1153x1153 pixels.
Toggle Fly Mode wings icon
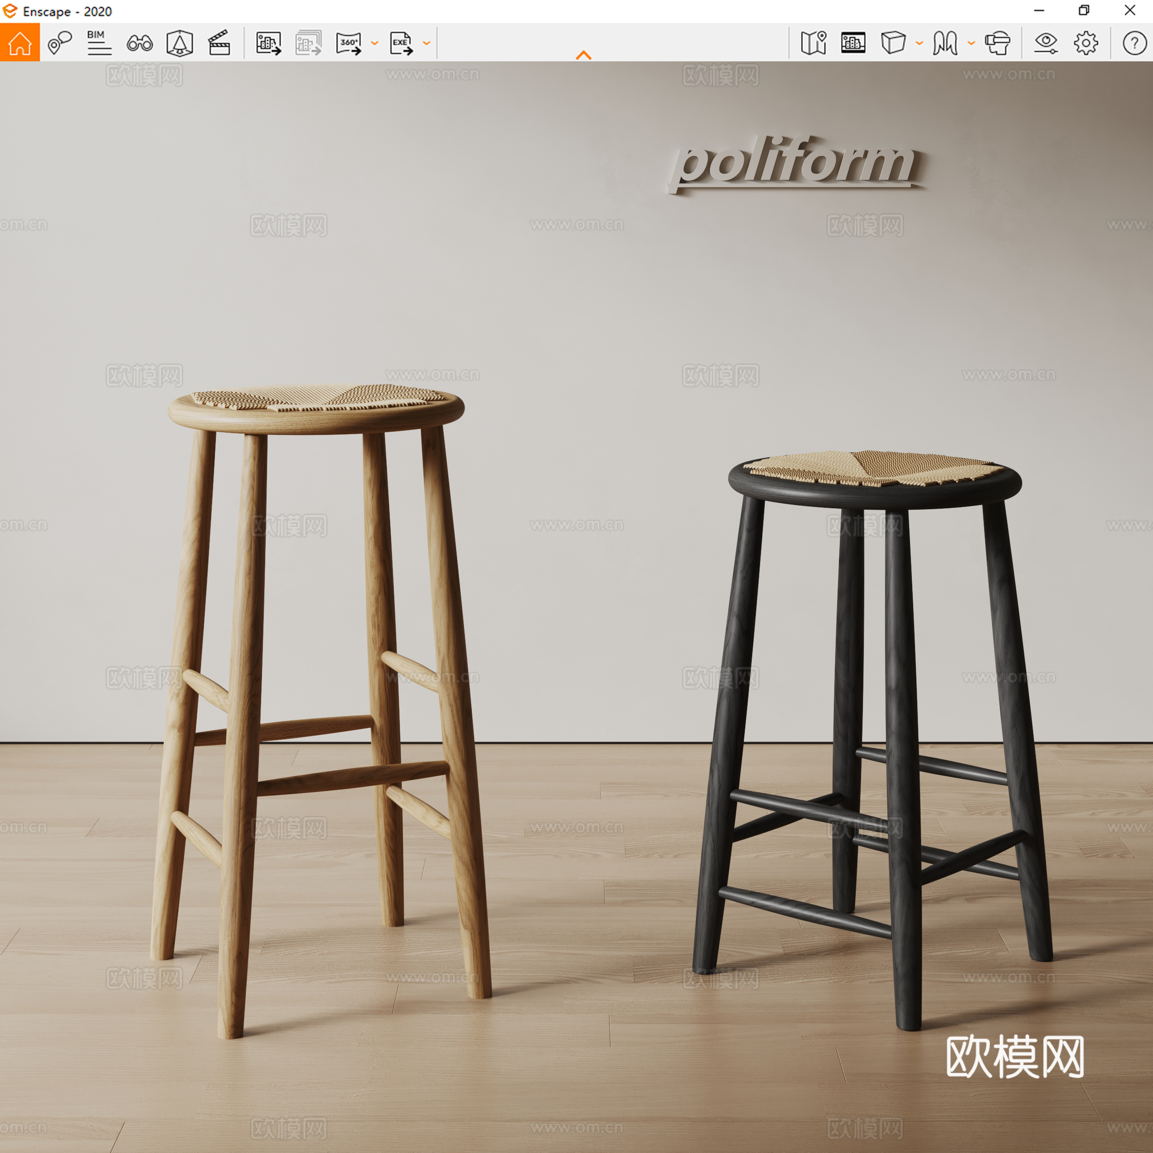946,42
